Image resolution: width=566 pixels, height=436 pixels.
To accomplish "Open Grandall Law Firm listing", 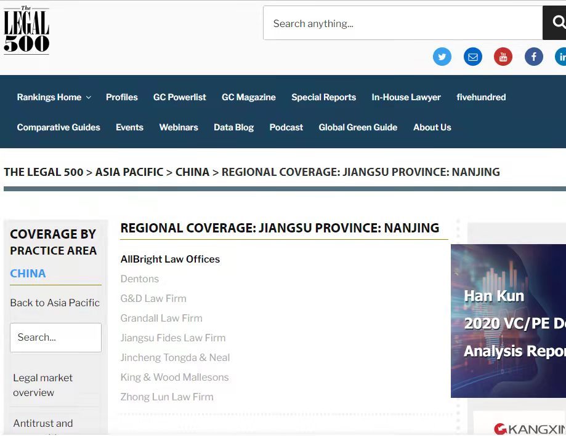I will pos(161,318).
